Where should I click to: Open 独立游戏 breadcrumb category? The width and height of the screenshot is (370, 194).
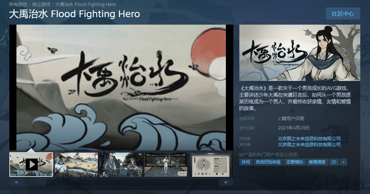(x=41, y=4)
